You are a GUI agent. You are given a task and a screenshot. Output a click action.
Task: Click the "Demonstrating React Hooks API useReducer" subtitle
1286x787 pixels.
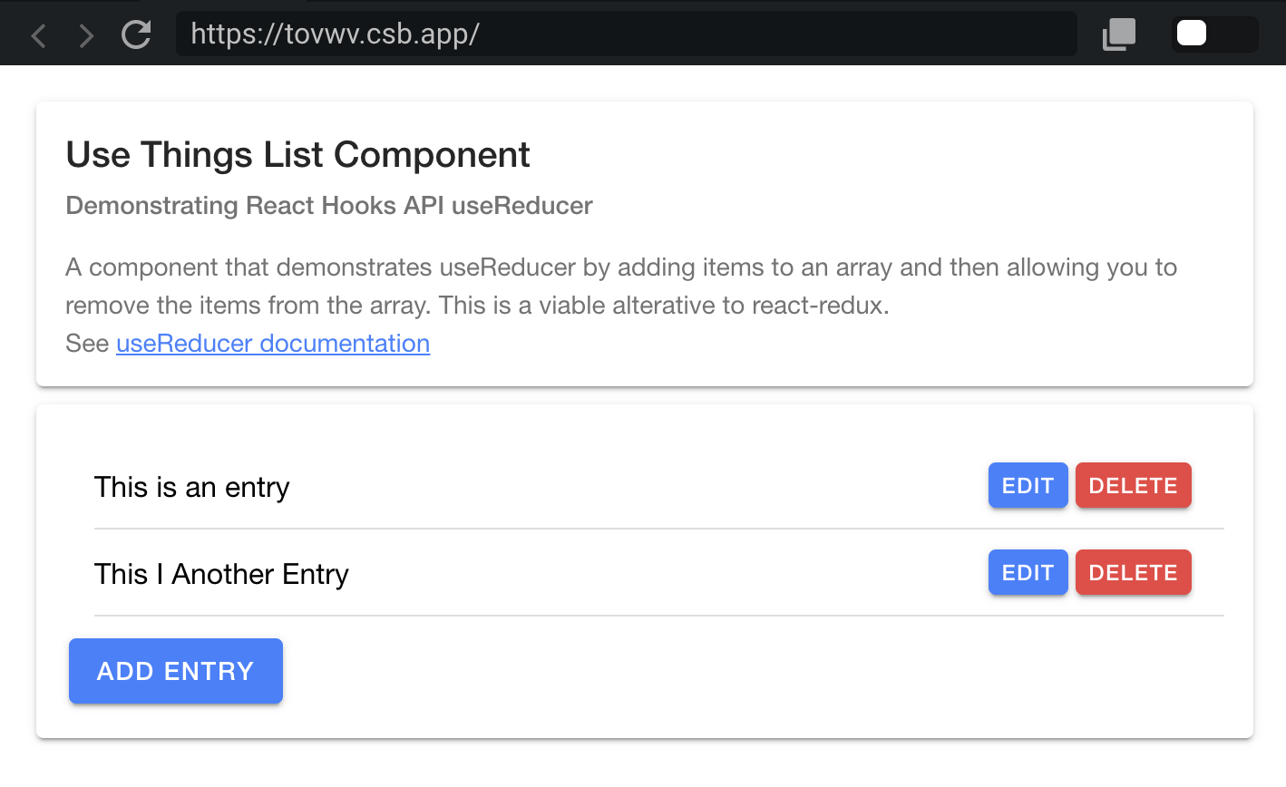[329, 206]
